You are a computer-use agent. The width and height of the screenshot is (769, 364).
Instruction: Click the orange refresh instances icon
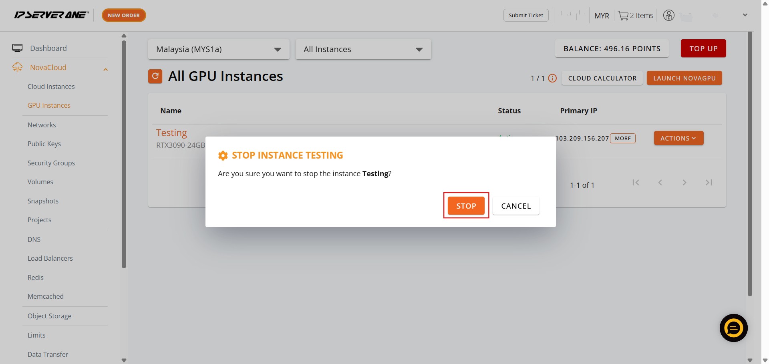click(155, 76)
